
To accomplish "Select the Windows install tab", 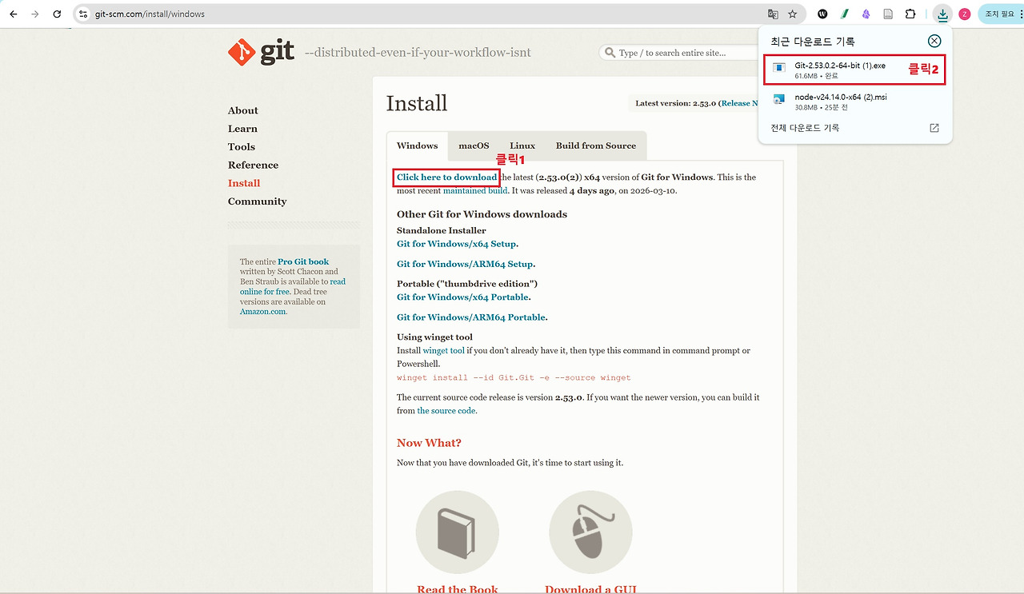I will 418,146.
